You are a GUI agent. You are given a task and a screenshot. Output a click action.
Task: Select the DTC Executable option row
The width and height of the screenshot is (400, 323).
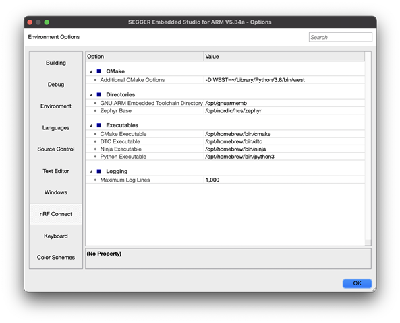(x=225, y=141)
